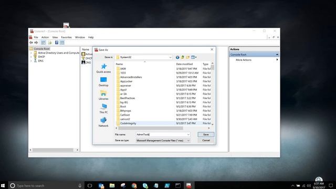
Task: Open the File name dropdown arrow
Action: pyautogui.click(x=188, y=134)
